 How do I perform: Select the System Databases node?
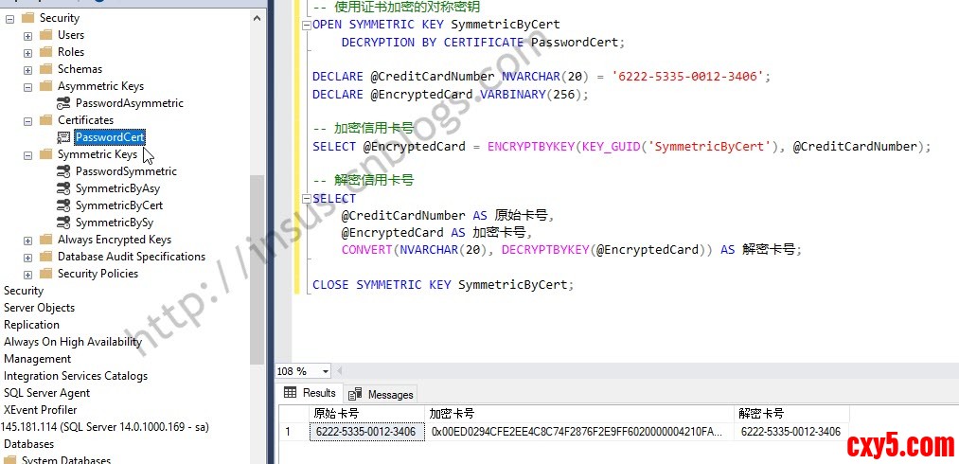pos(66,460)
